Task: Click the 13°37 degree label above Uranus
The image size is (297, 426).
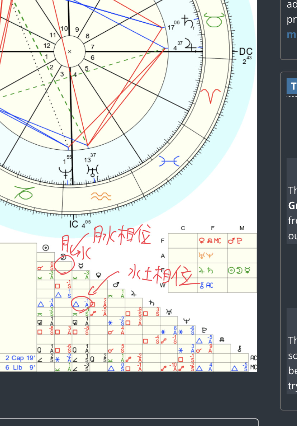Action: point(90,158)
